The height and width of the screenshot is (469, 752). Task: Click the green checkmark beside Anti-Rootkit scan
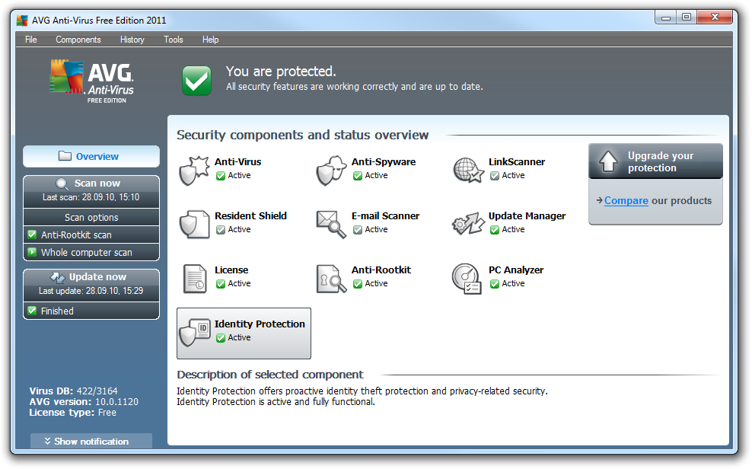[x=32, y=235]
